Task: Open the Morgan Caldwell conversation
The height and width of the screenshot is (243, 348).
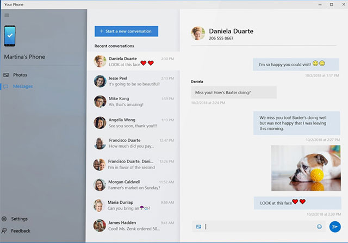Action: coord(133,185)
